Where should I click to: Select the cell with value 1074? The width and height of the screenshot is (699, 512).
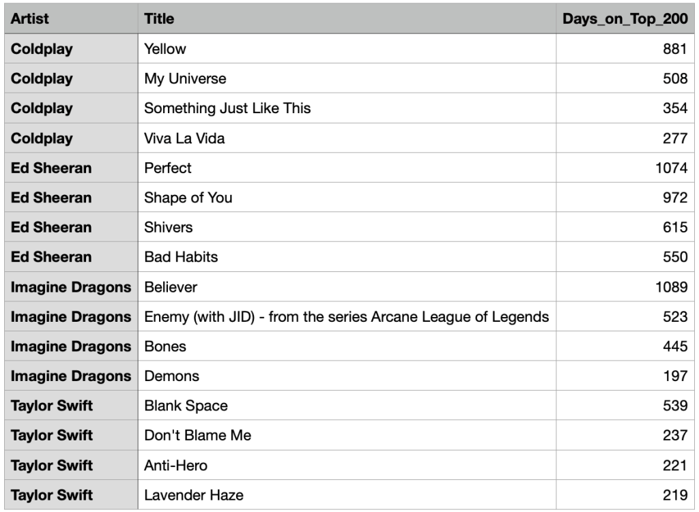pyautogui.click(x=671, y=168)
